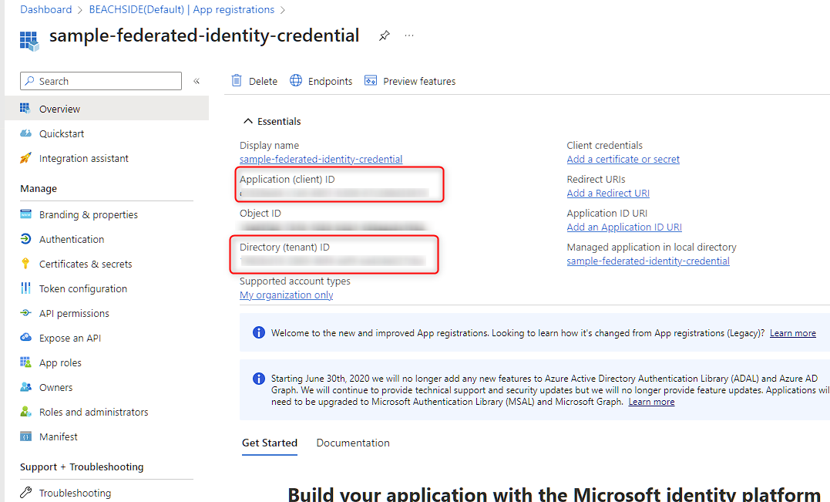Pin sample-federated-identity-credential to dashboard
Screen dimensions: 830x502
[385, 35]
